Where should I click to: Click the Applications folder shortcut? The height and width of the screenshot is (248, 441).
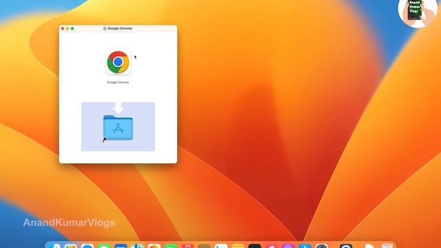(118, 128)
